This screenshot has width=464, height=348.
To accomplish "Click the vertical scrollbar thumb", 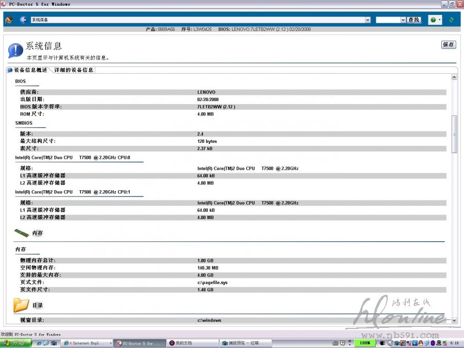I will (x=454, y=135).
